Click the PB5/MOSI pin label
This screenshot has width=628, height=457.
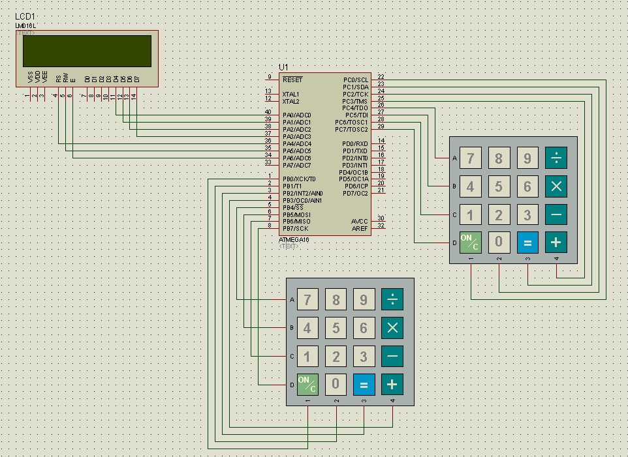(296, 215)
